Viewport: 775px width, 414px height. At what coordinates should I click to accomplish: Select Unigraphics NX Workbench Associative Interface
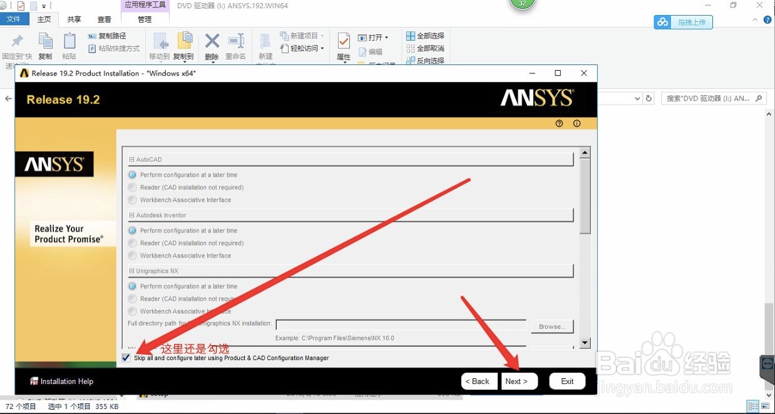[x=132, y=311]
